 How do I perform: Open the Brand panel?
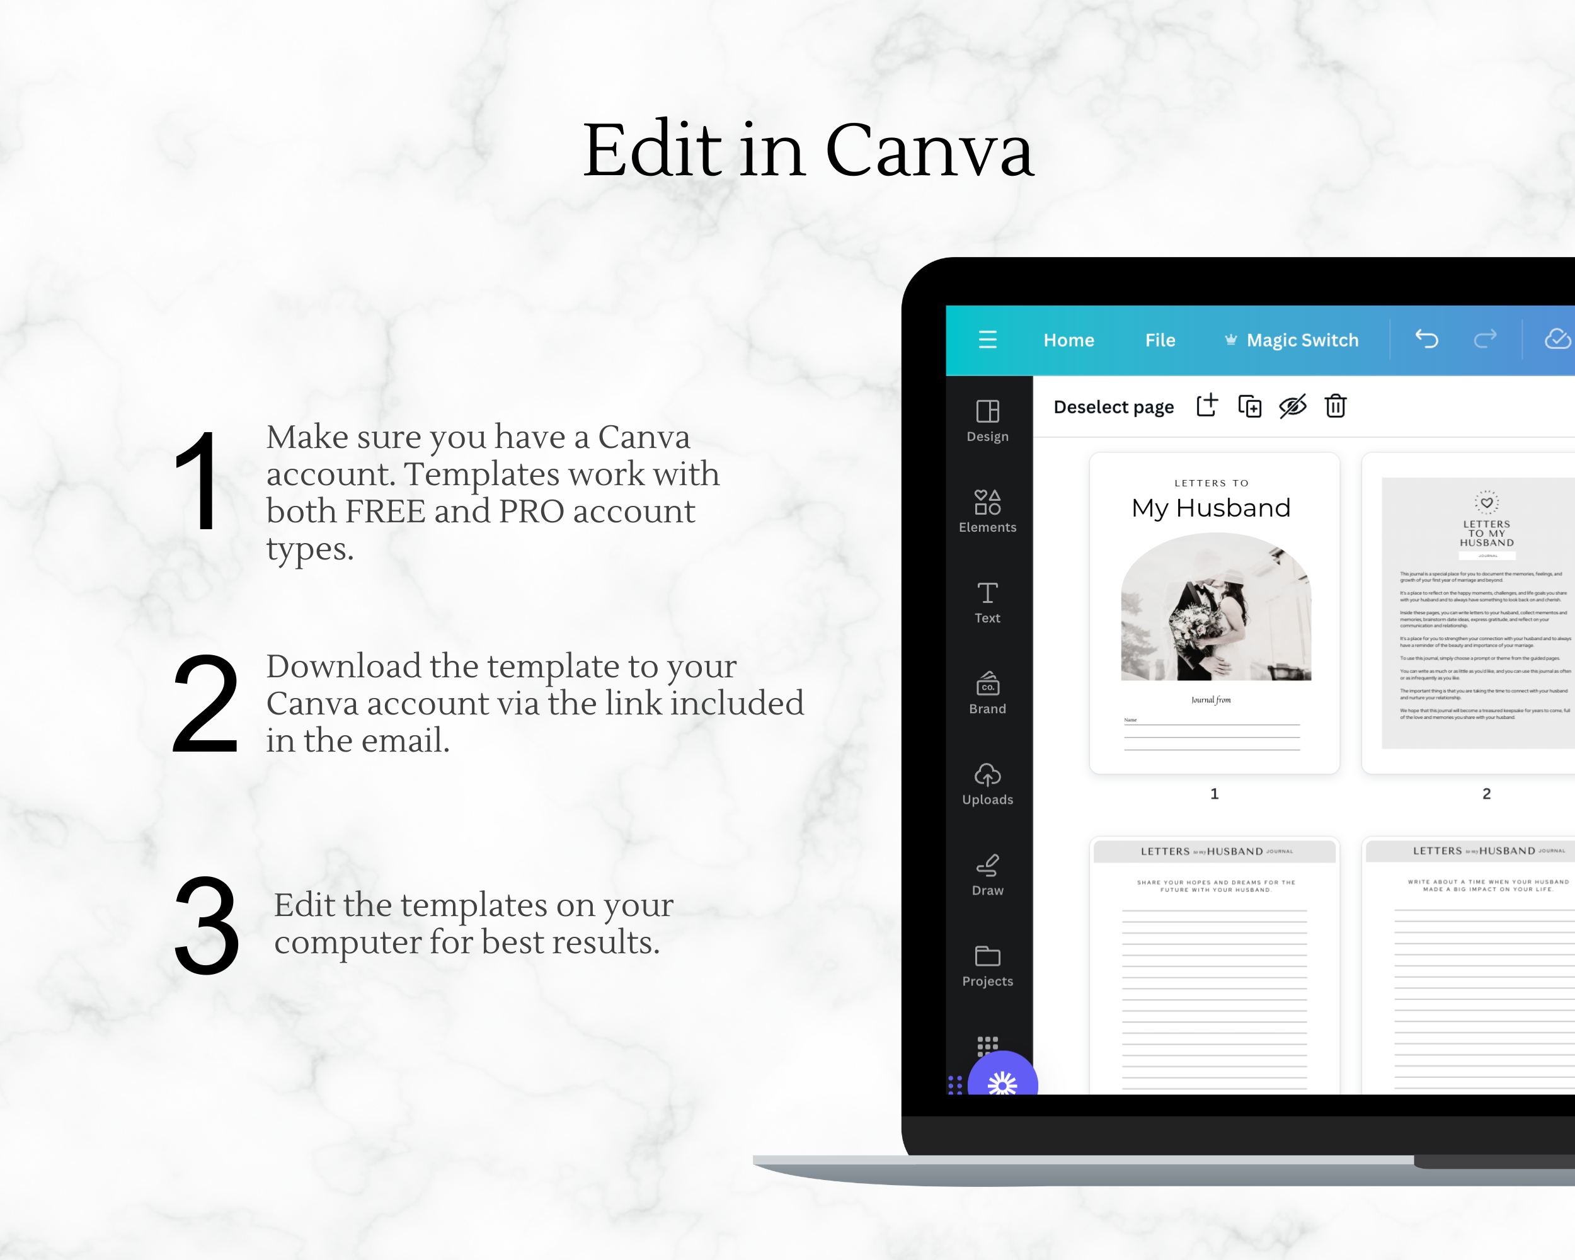tap(986, 696)
